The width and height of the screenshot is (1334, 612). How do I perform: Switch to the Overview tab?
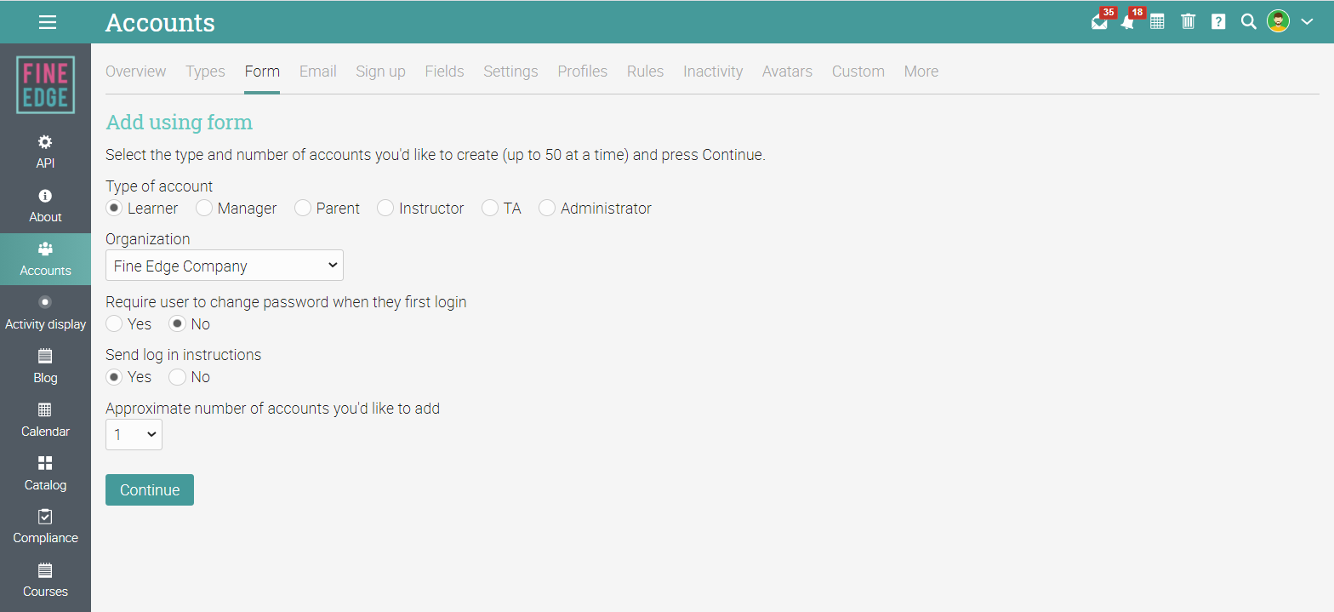(x=136, y=71)
